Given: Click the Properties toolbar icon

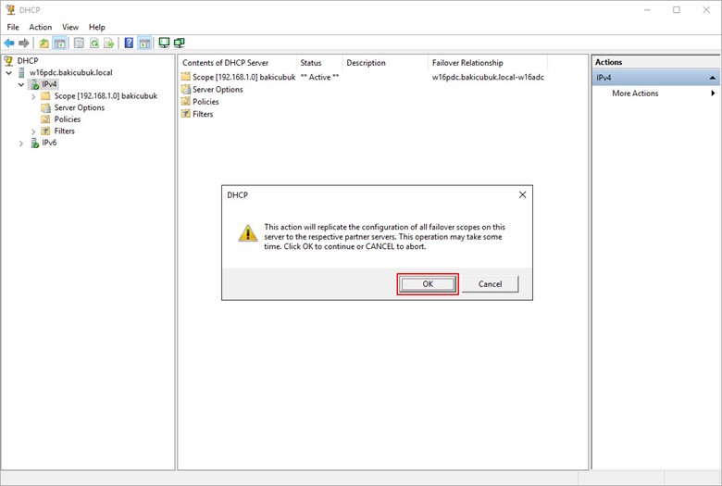Looking at the screenshot, I should [x=79, y=43].
